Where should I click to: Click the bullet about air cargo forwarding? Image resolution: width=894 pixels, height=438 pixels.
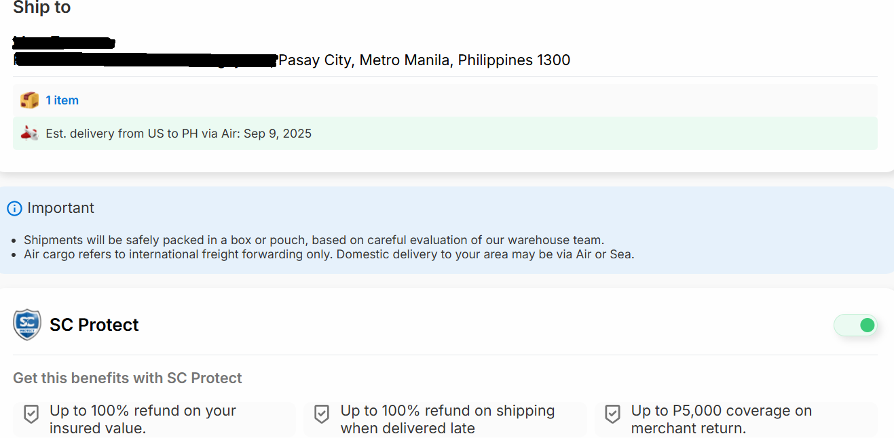[329, 255]
